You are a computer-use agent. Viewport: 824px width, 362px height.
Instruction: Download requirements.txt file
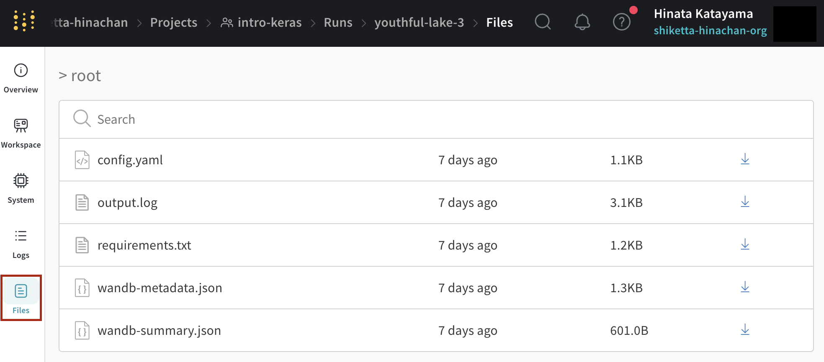(745, 245)
